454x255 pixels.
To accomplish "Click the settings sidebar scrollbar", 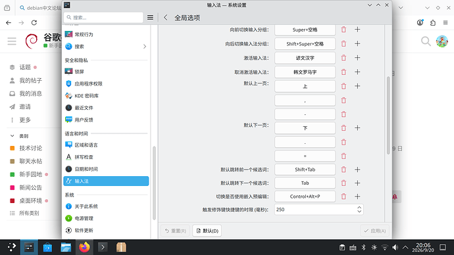I will pos(155,183).
